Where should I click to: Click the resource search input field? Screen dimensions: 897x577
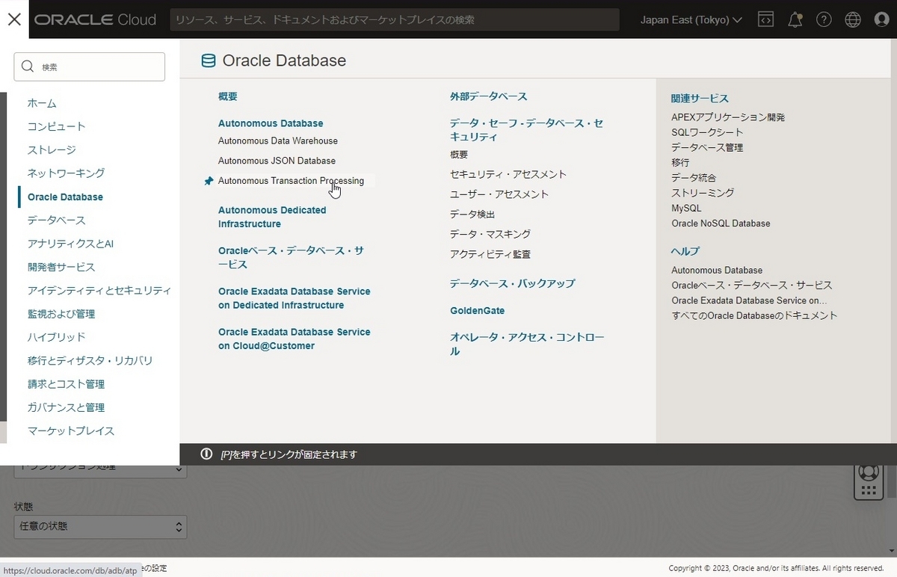coord(396,19)
